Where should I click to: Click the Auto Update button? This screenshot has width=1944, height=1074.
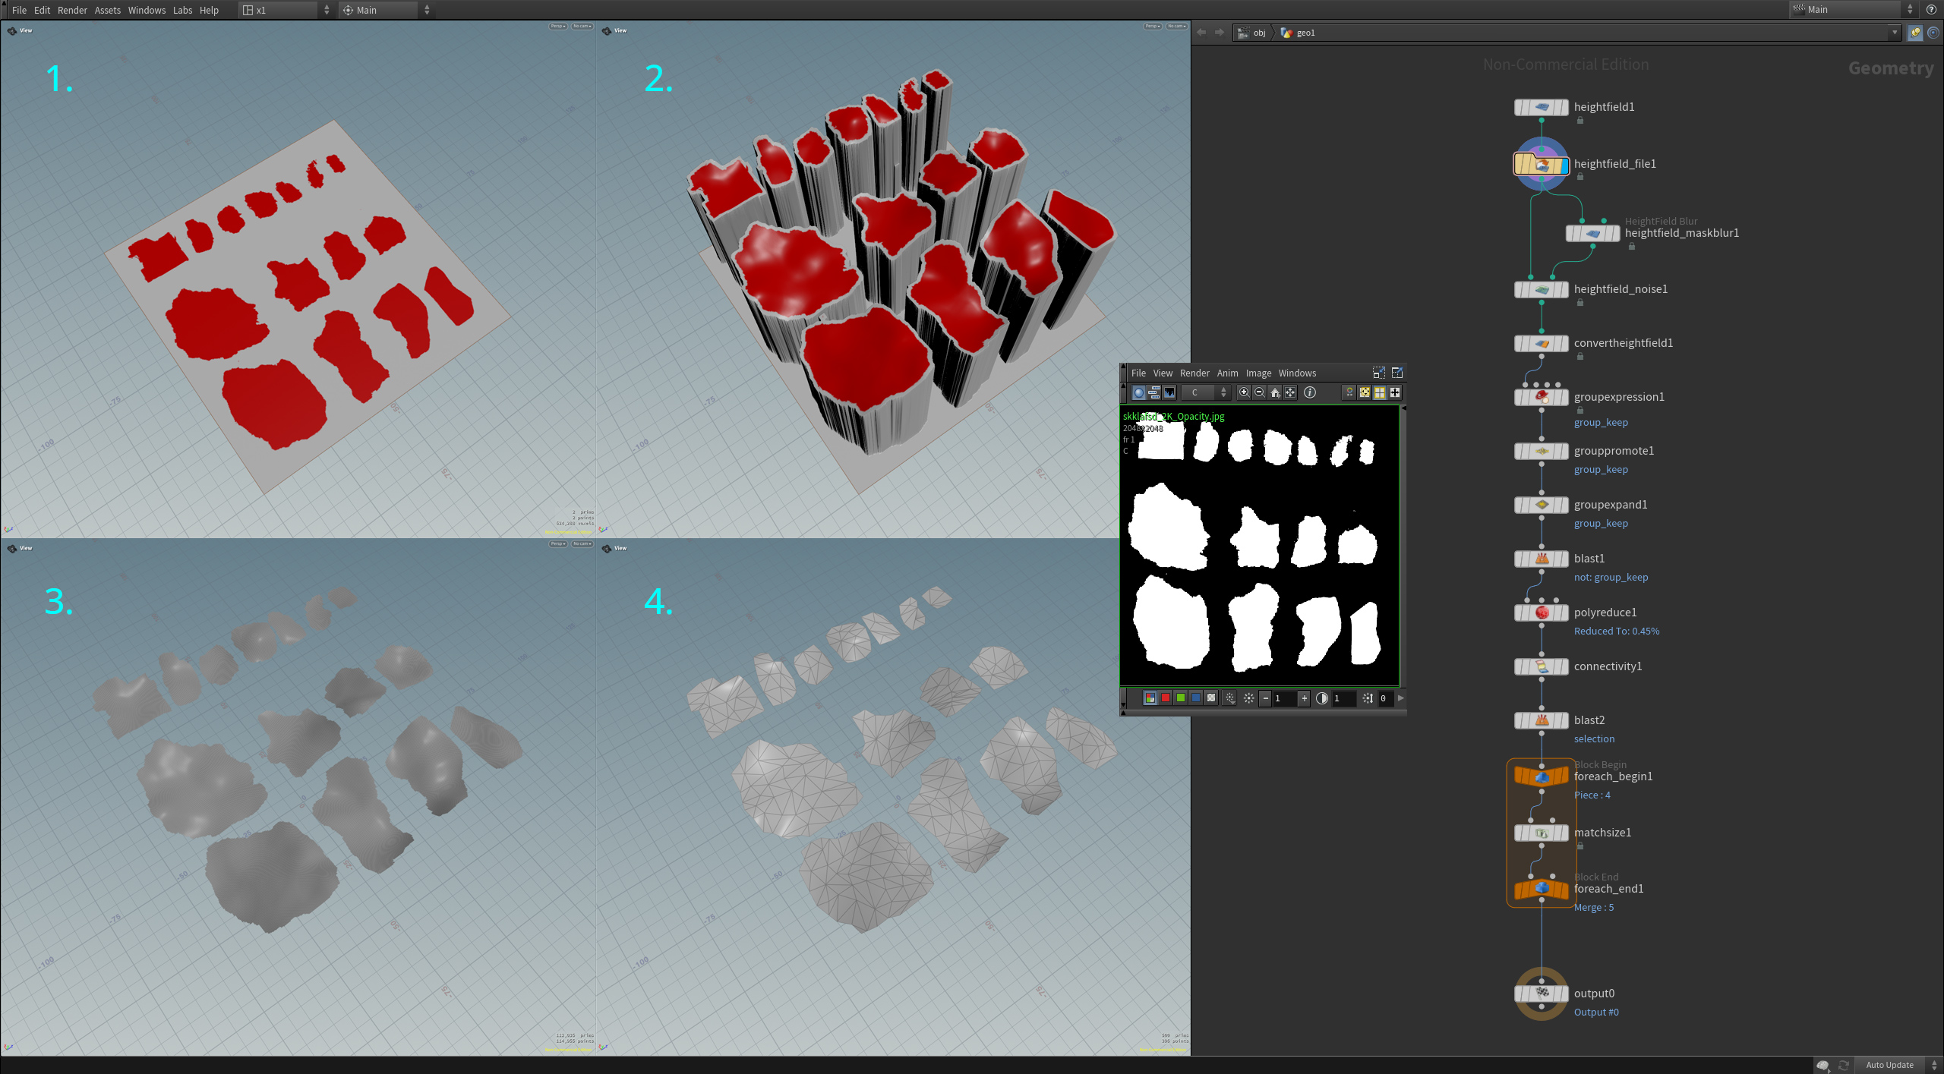pyautogui.click(x=1889, y=1065)
